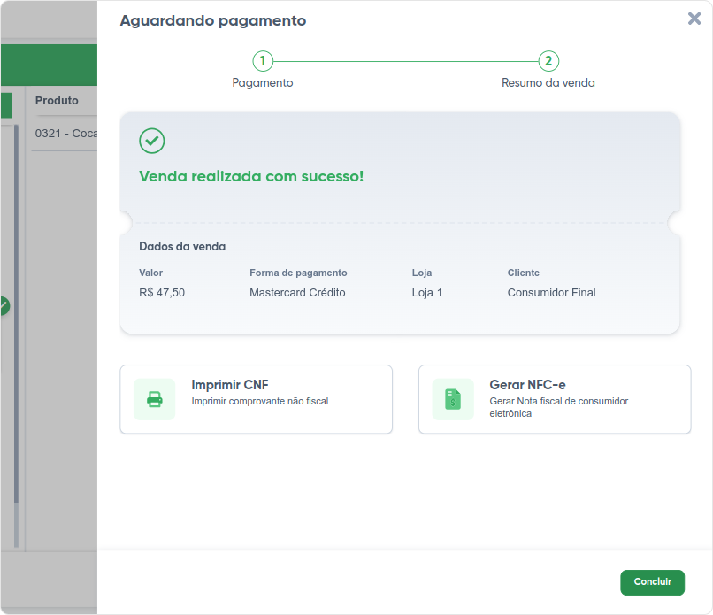Click the Resumo da venda label
713x615 pixels.
548,83
